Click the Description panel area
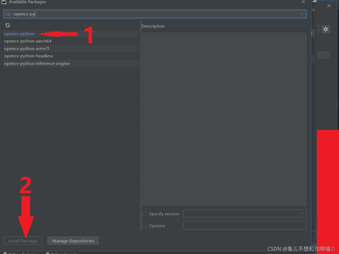This screenshot has height=254, width=339. point(224,119)
